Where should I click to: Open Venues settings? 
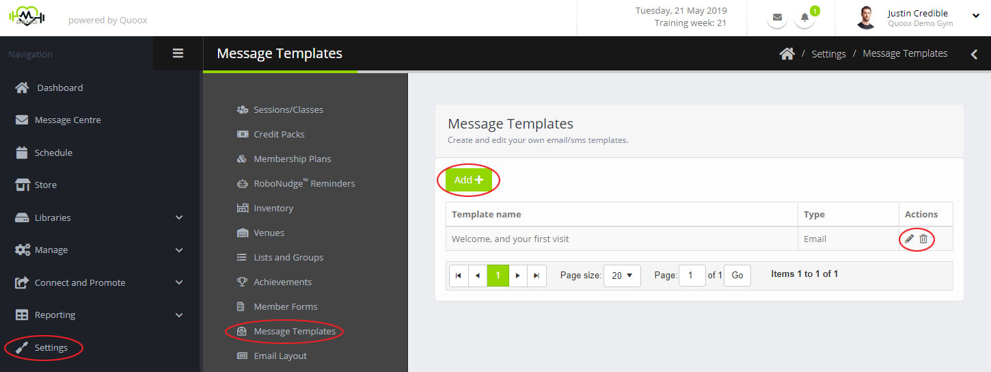point(269,232)
